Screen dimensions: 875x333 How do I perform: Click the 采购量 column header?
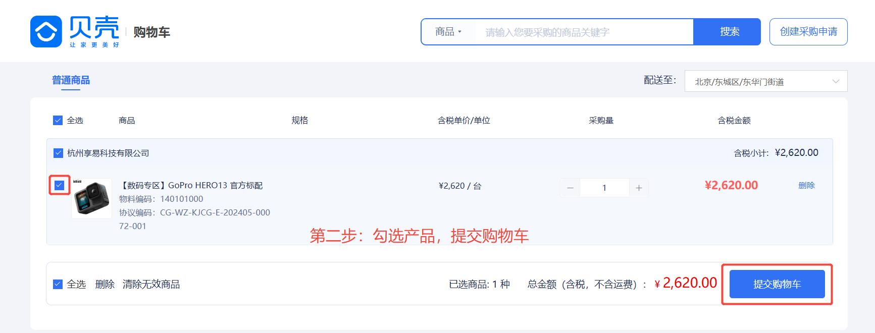[601, 120]
